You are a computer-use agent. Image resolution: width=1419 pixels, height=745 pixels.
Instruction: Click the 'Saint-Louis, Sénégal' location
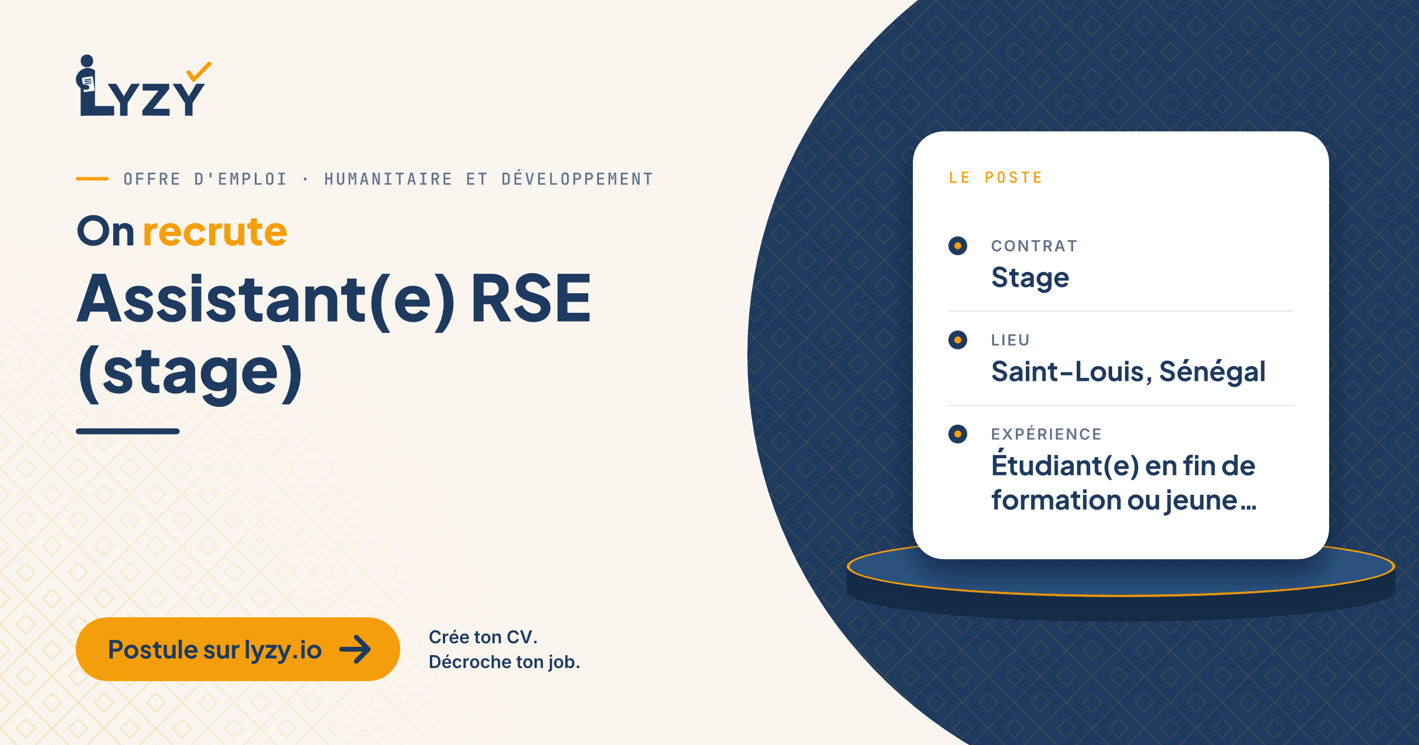(x=1128, y=372)
